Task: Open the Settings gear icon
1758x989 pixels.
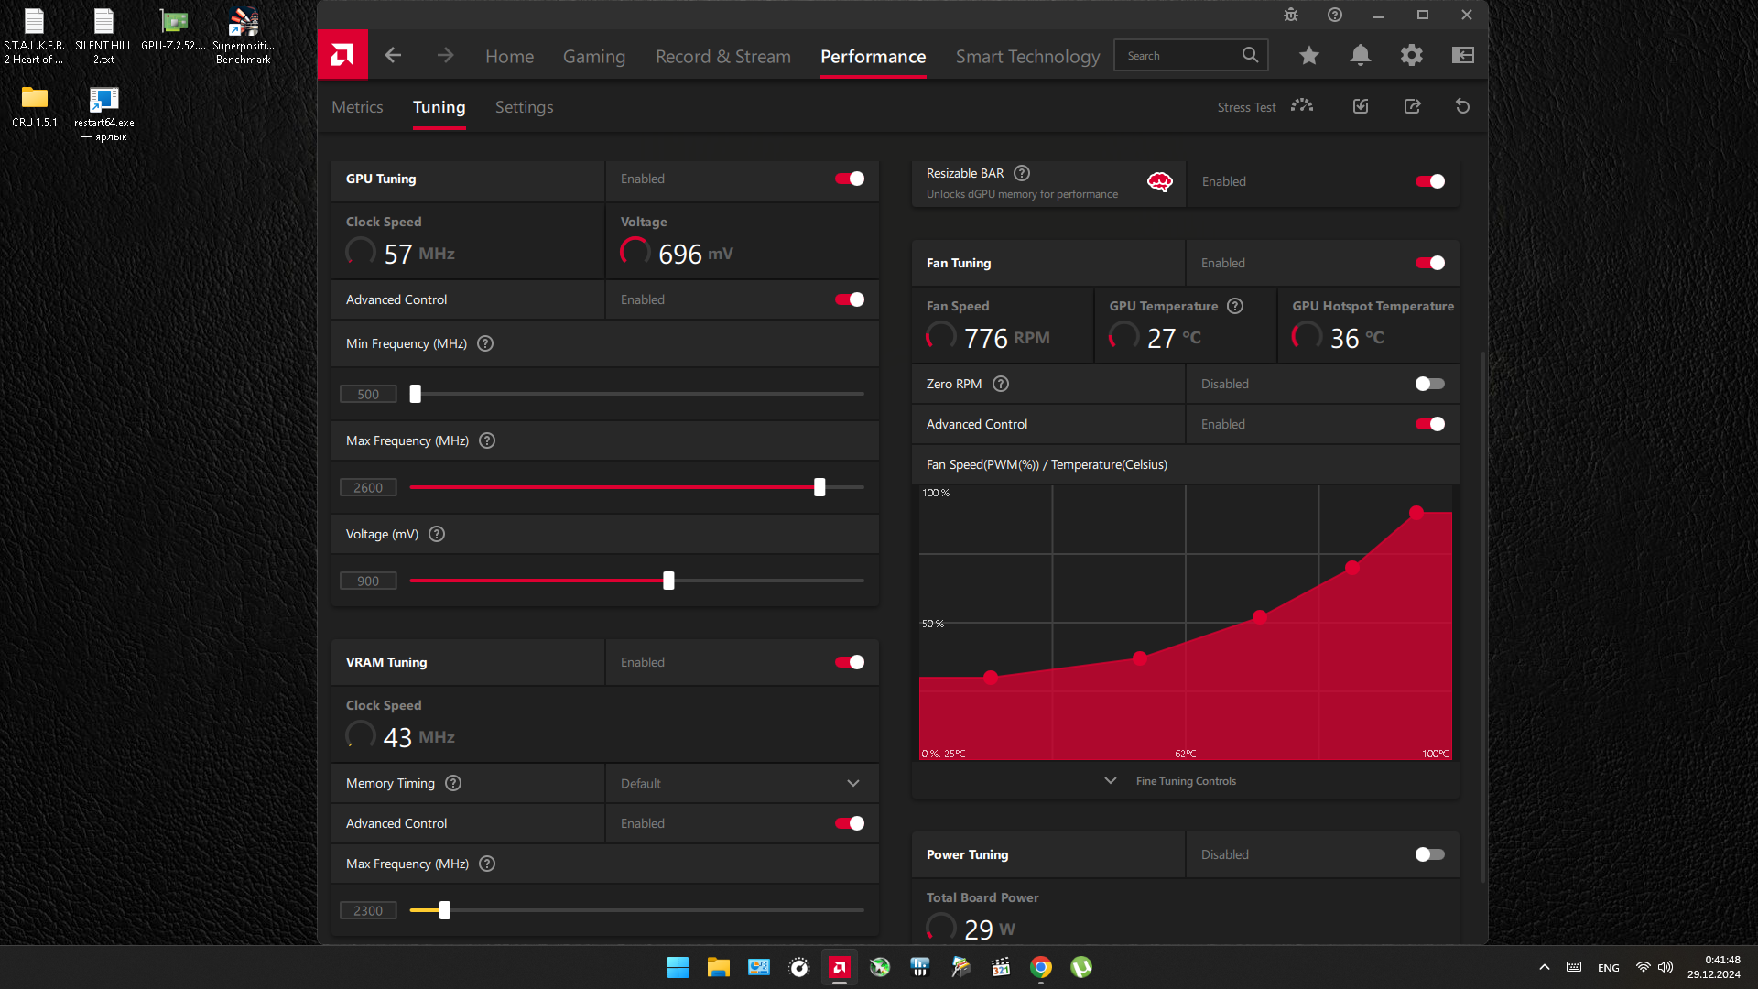Action: point(1411,56)
